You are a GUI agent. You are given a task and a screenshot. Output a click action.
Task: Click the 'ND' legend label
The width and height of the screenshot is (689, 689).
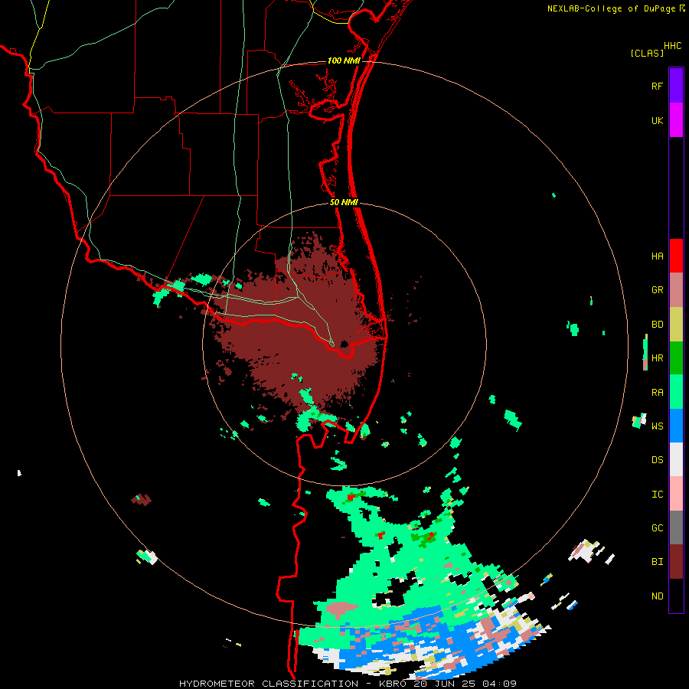click(x=657, y=596)
